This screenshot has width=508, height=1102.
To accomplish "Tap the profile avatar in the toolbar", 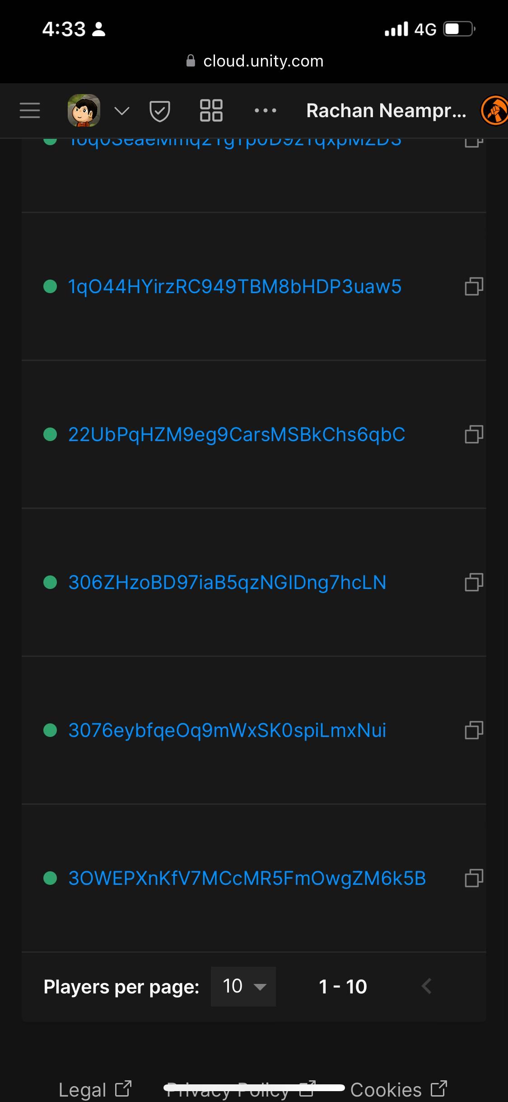I will pyautogui.click(x=84, y=110).
